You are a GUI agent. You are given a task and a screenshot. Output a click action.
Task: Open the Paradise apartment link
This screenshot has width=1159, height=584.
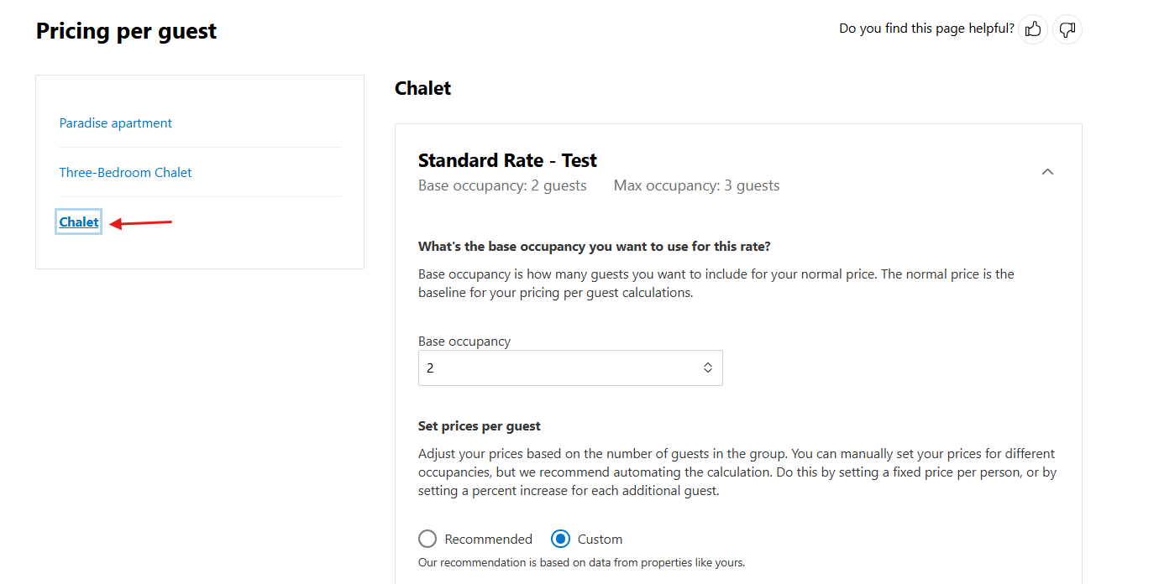coord(116,123)
